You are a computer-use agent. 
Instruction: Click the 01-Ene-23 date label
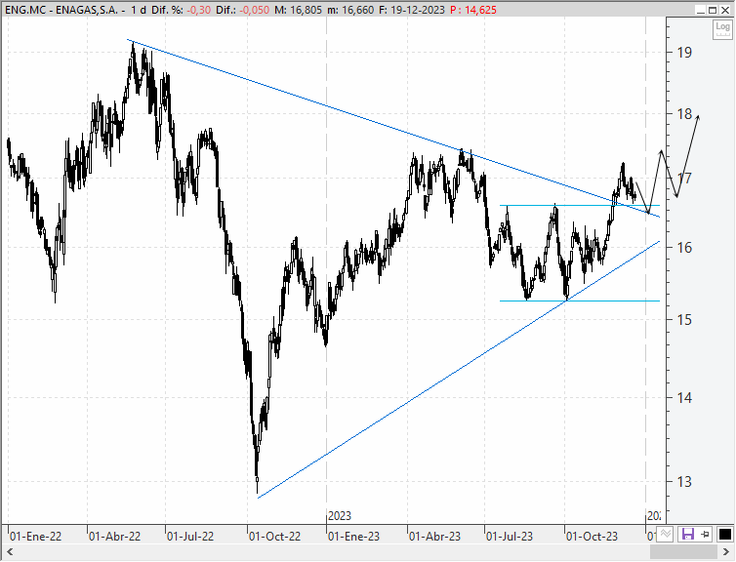353,537
